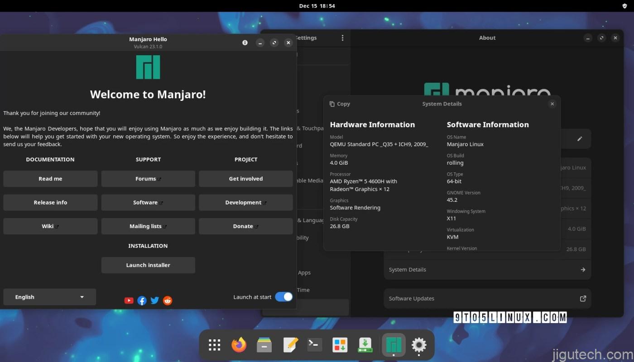Click the OS Build value rolling
This screenshot has width=634, height=362.
(x=455, y=163)
